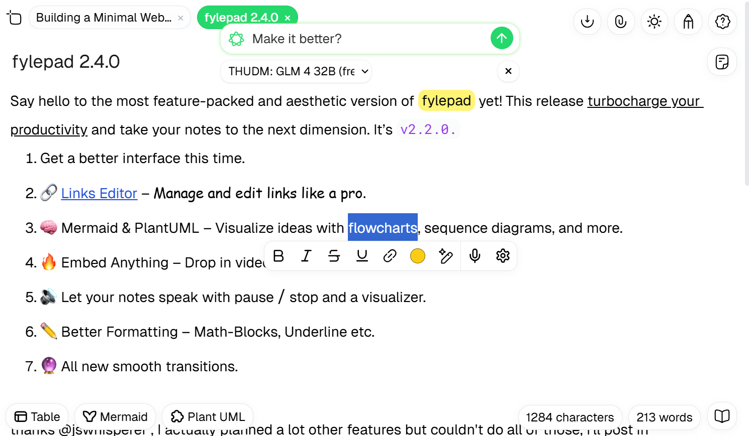This screenshot has height=436, width=749.
Task: Open the Links Editor link
Action: click(99, 193)
